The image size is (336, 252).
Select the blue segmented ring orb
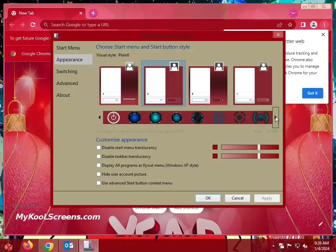pyautogui.click(x=218, y=118)
